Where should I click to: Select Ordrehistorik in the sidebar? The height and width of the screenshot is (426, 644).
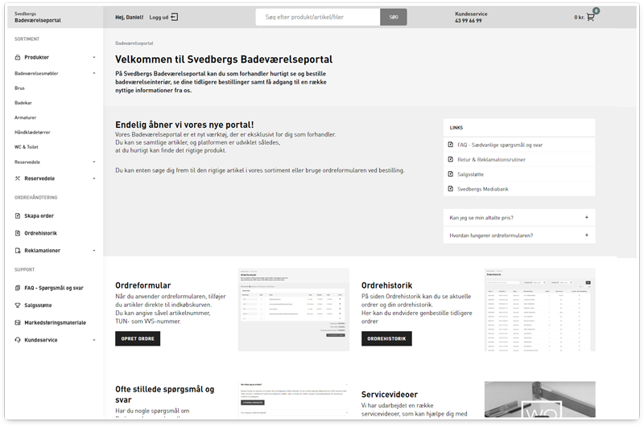tap(41, 233)
